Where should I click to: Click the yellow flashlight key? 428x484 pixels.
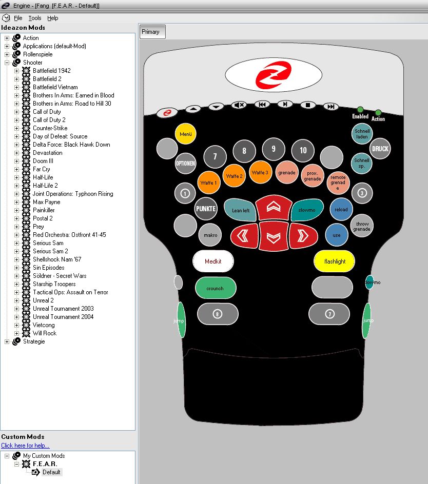tap(335, 261)
